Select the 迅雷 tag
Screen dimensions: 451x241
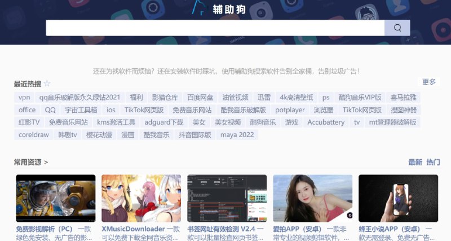(x=264, y=97)
